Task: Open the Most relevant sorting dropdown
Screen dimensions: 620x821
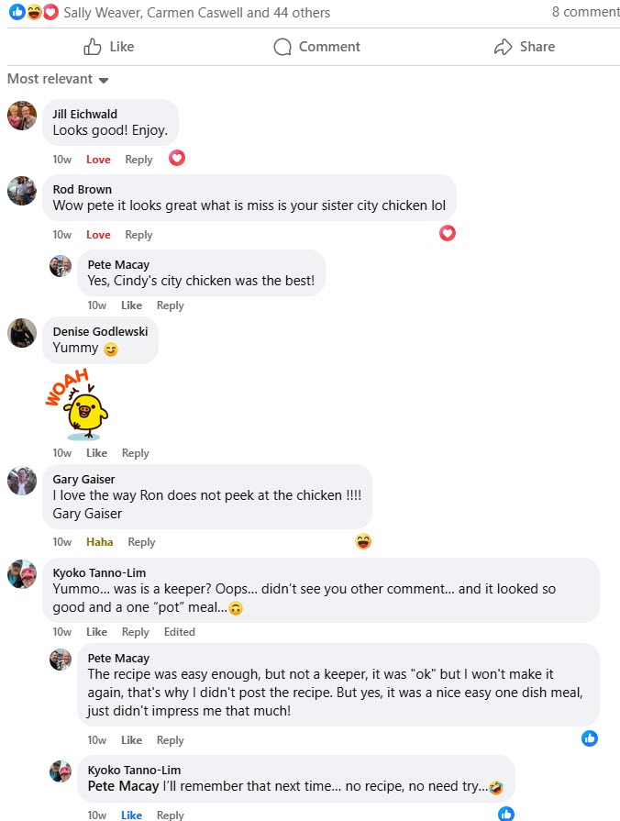Action: click(50, 79)
